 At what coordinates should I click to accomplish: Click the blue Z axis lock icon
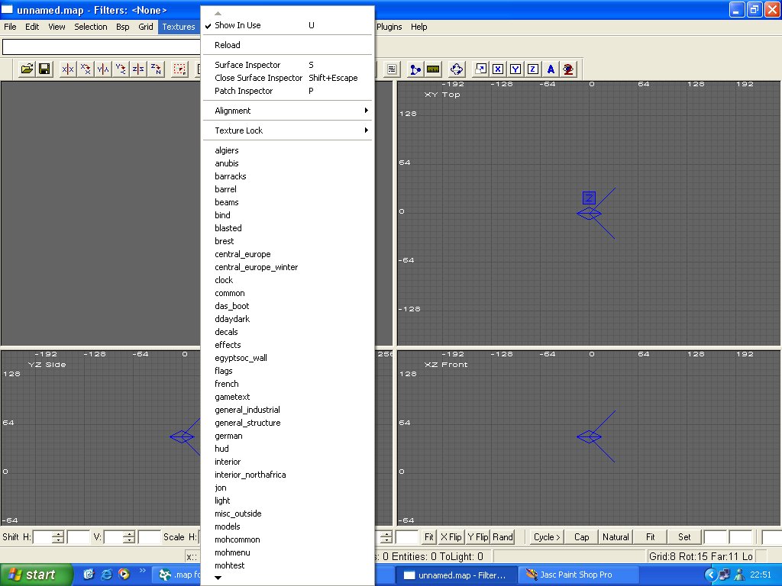[533, 69]
